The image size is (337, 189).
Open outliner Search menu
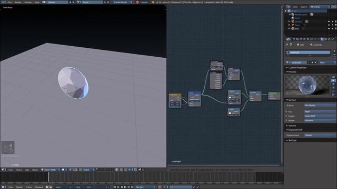tap(304, 7)
